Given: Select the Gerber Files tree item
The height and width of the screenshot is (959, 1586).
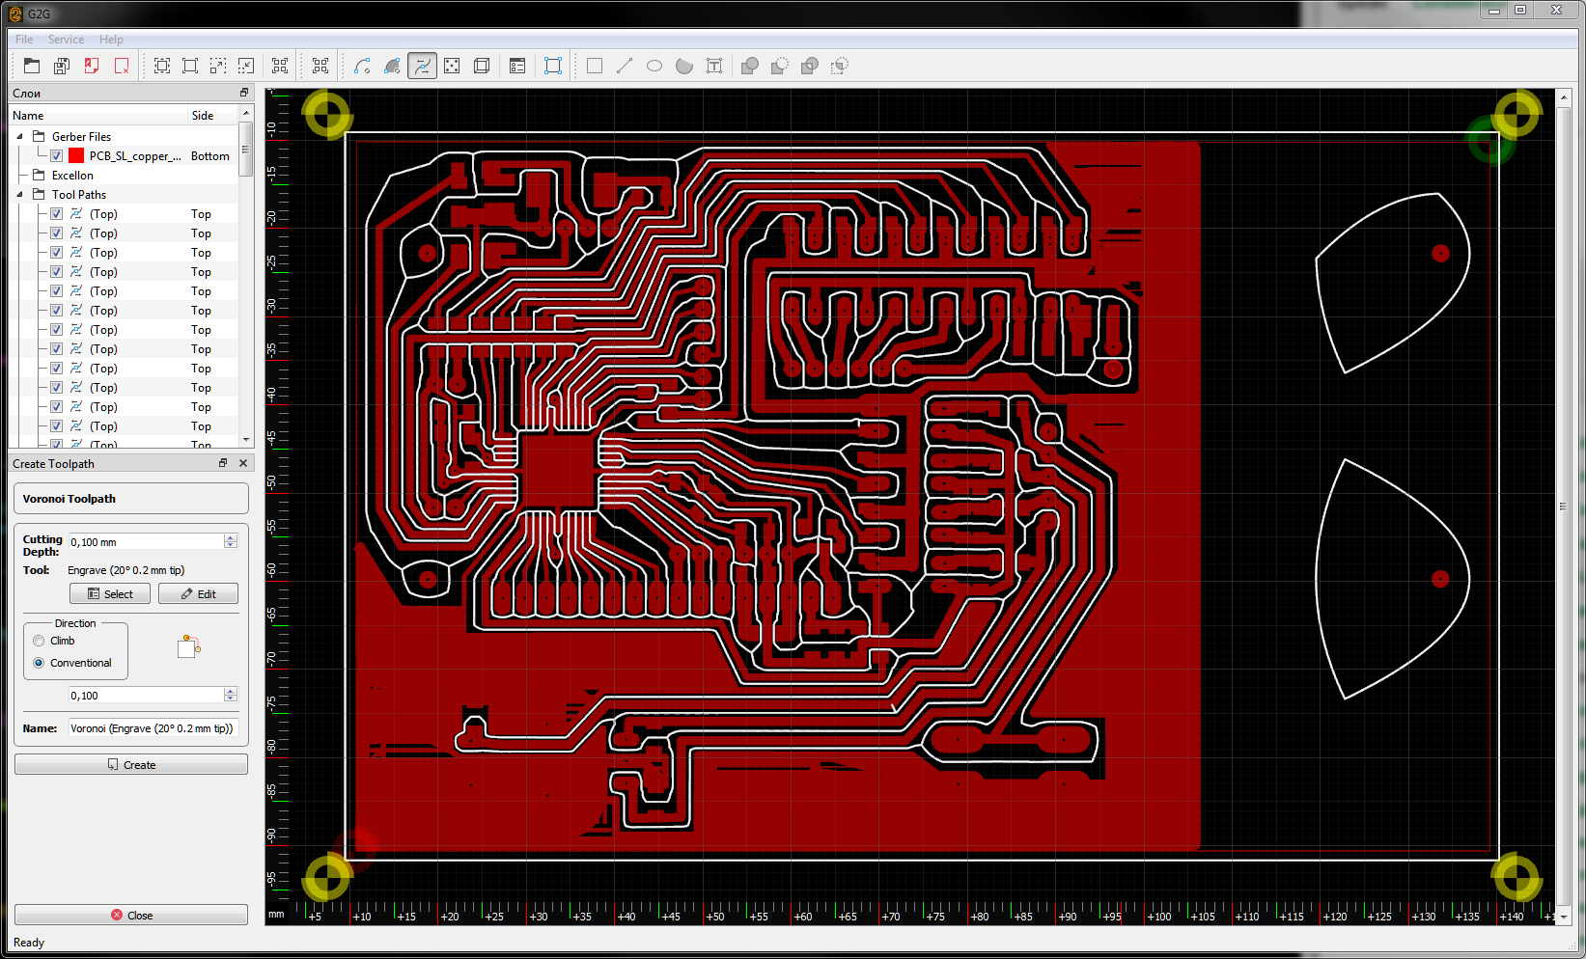Looking at the screenshot, I should tap(81, 137).
